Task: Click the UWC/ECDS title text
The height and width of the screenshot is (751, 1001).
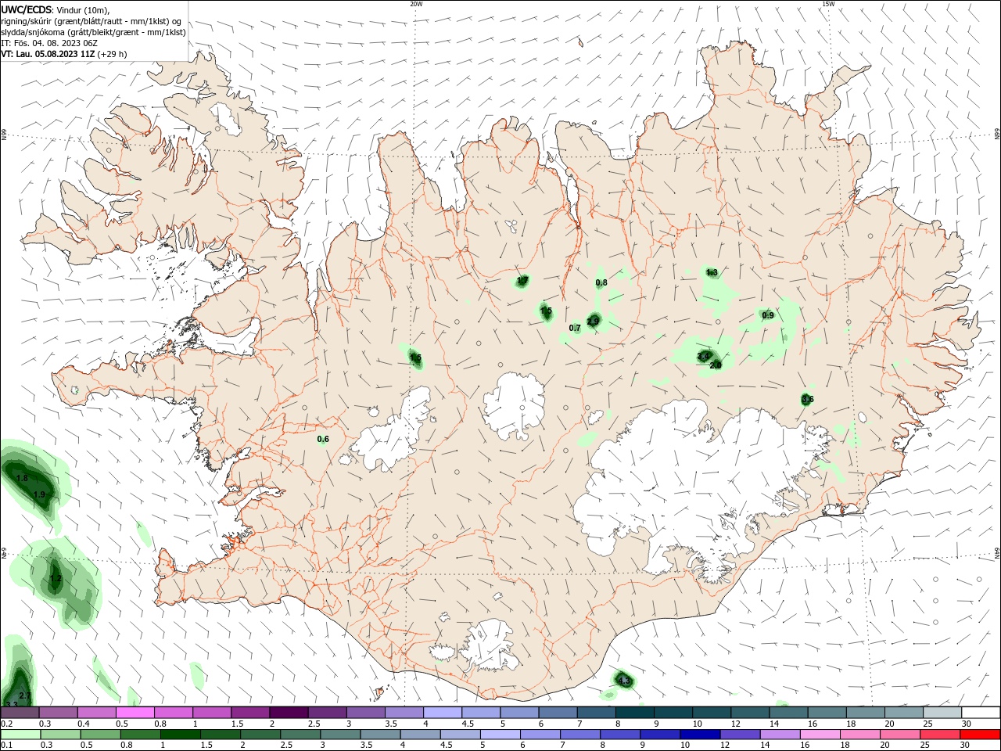Action: pos(26,9)
